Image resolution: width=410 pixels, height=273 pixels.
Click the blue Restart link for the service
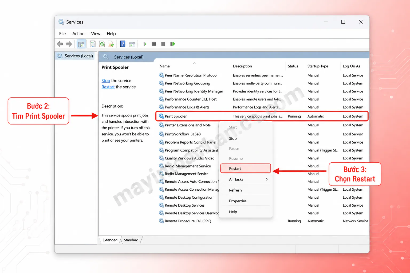[108, 87]
